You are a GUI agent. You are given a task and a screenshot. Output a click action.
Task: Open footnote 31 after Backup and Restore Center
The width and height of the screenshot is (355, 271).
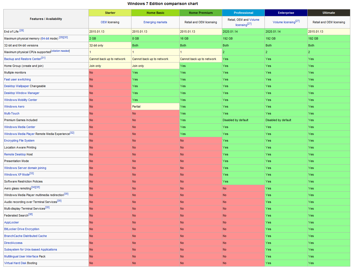tap(43, 58)
